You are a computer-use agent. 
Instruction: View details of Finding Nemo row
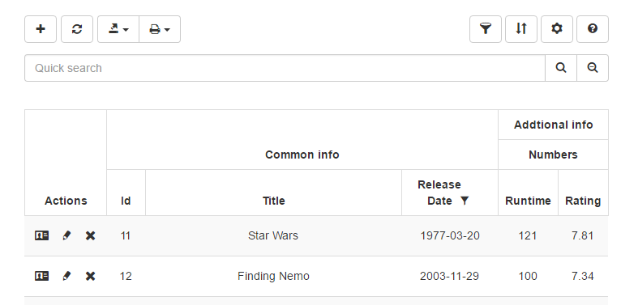point(41,276)
